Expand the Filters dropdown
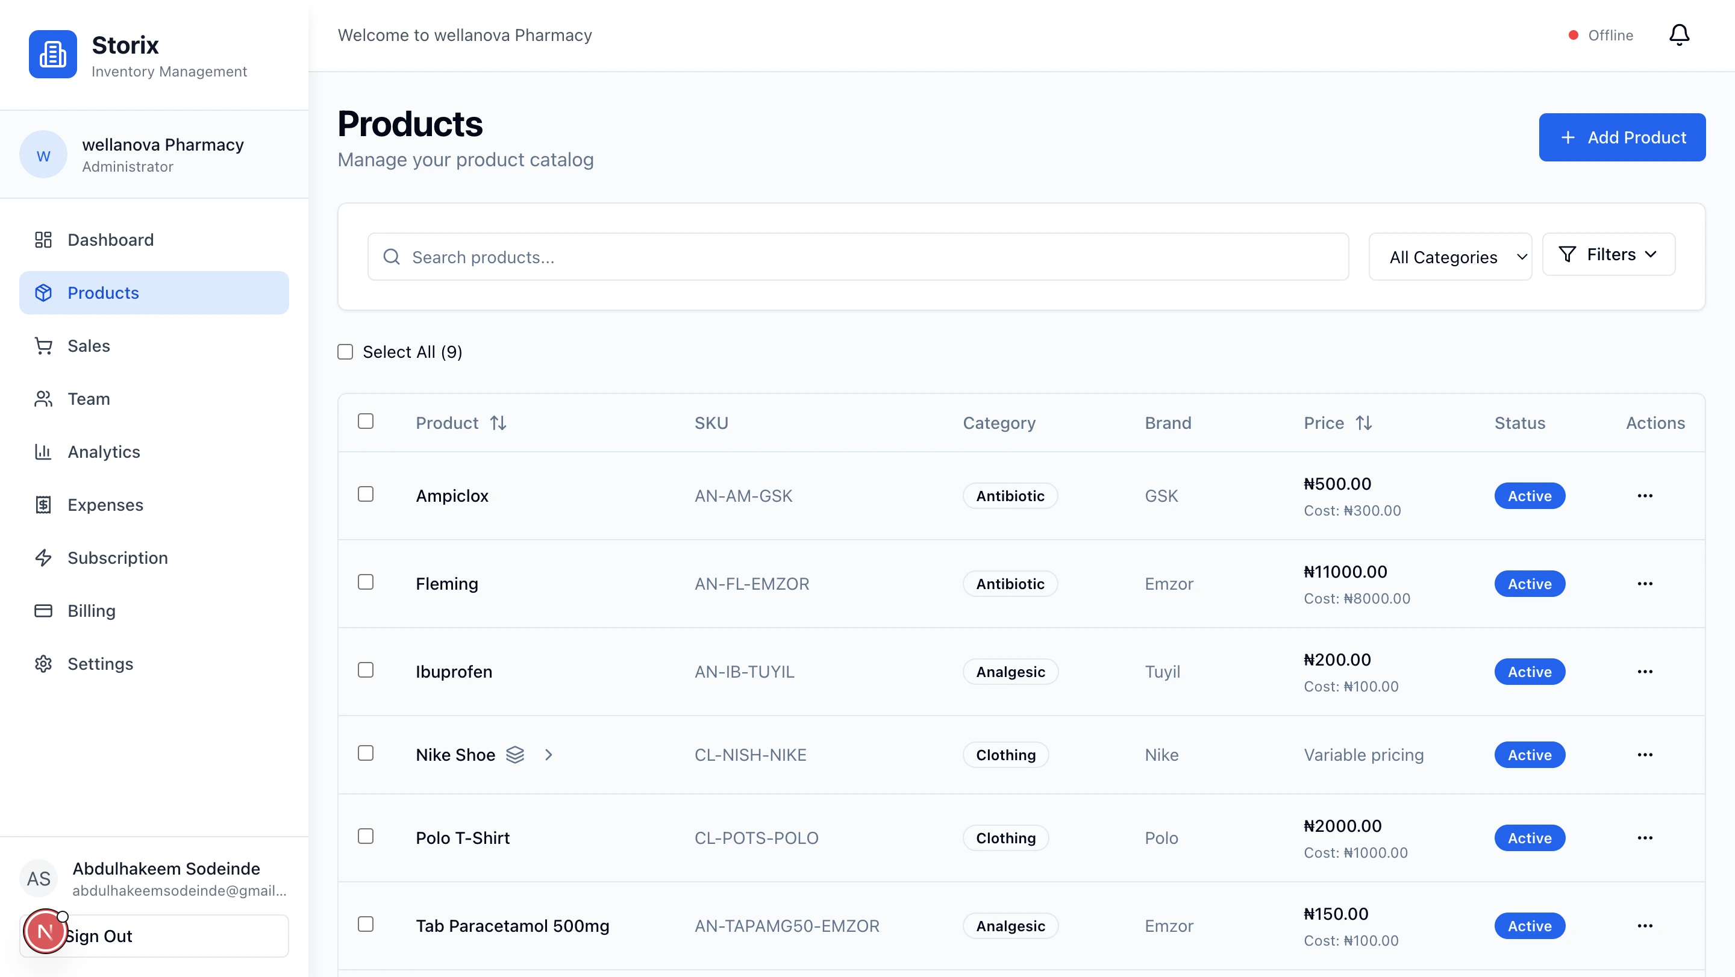This screenshot has width=1735, height=977. pos(1608,255)
